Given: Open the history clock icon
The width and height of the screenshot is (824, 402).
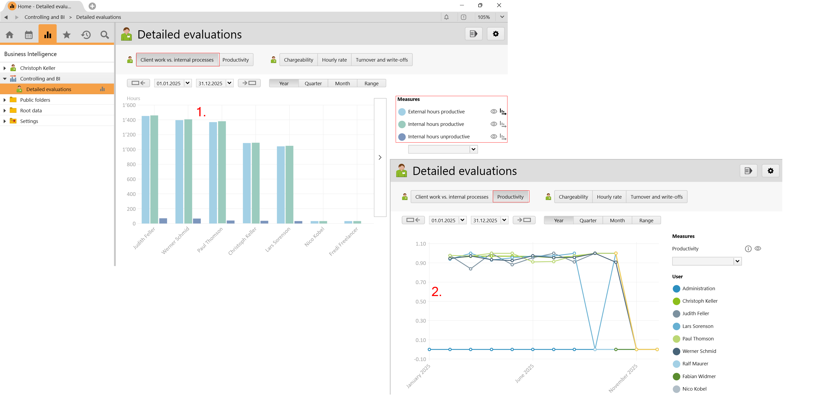Looking at the screenshot, I should (86, 35).
